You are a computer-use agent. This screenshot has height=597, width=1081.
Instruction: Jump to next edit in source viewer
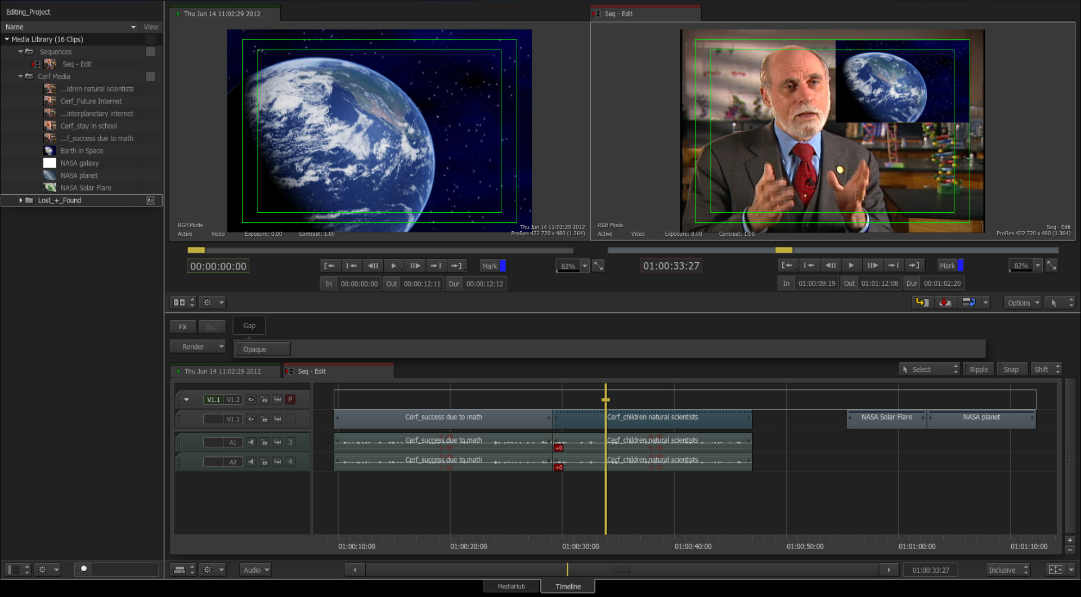tap(436, 266)
